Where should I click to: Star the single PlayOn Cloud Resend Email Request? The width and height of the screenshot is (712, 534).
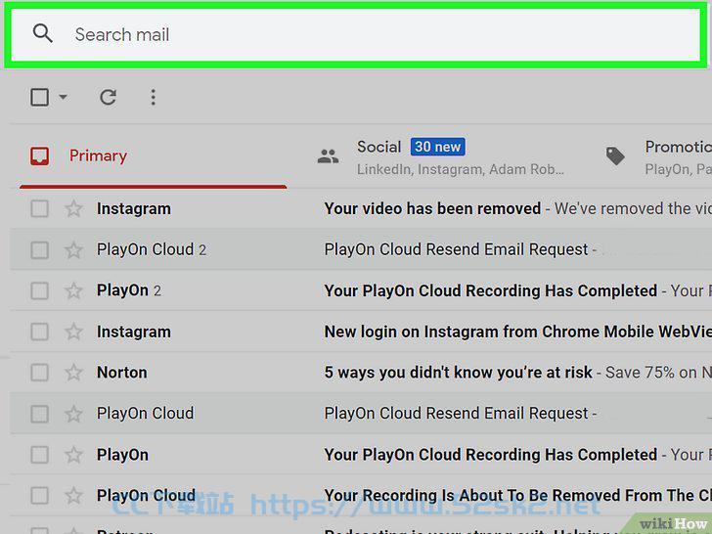(x=73, y=414)
